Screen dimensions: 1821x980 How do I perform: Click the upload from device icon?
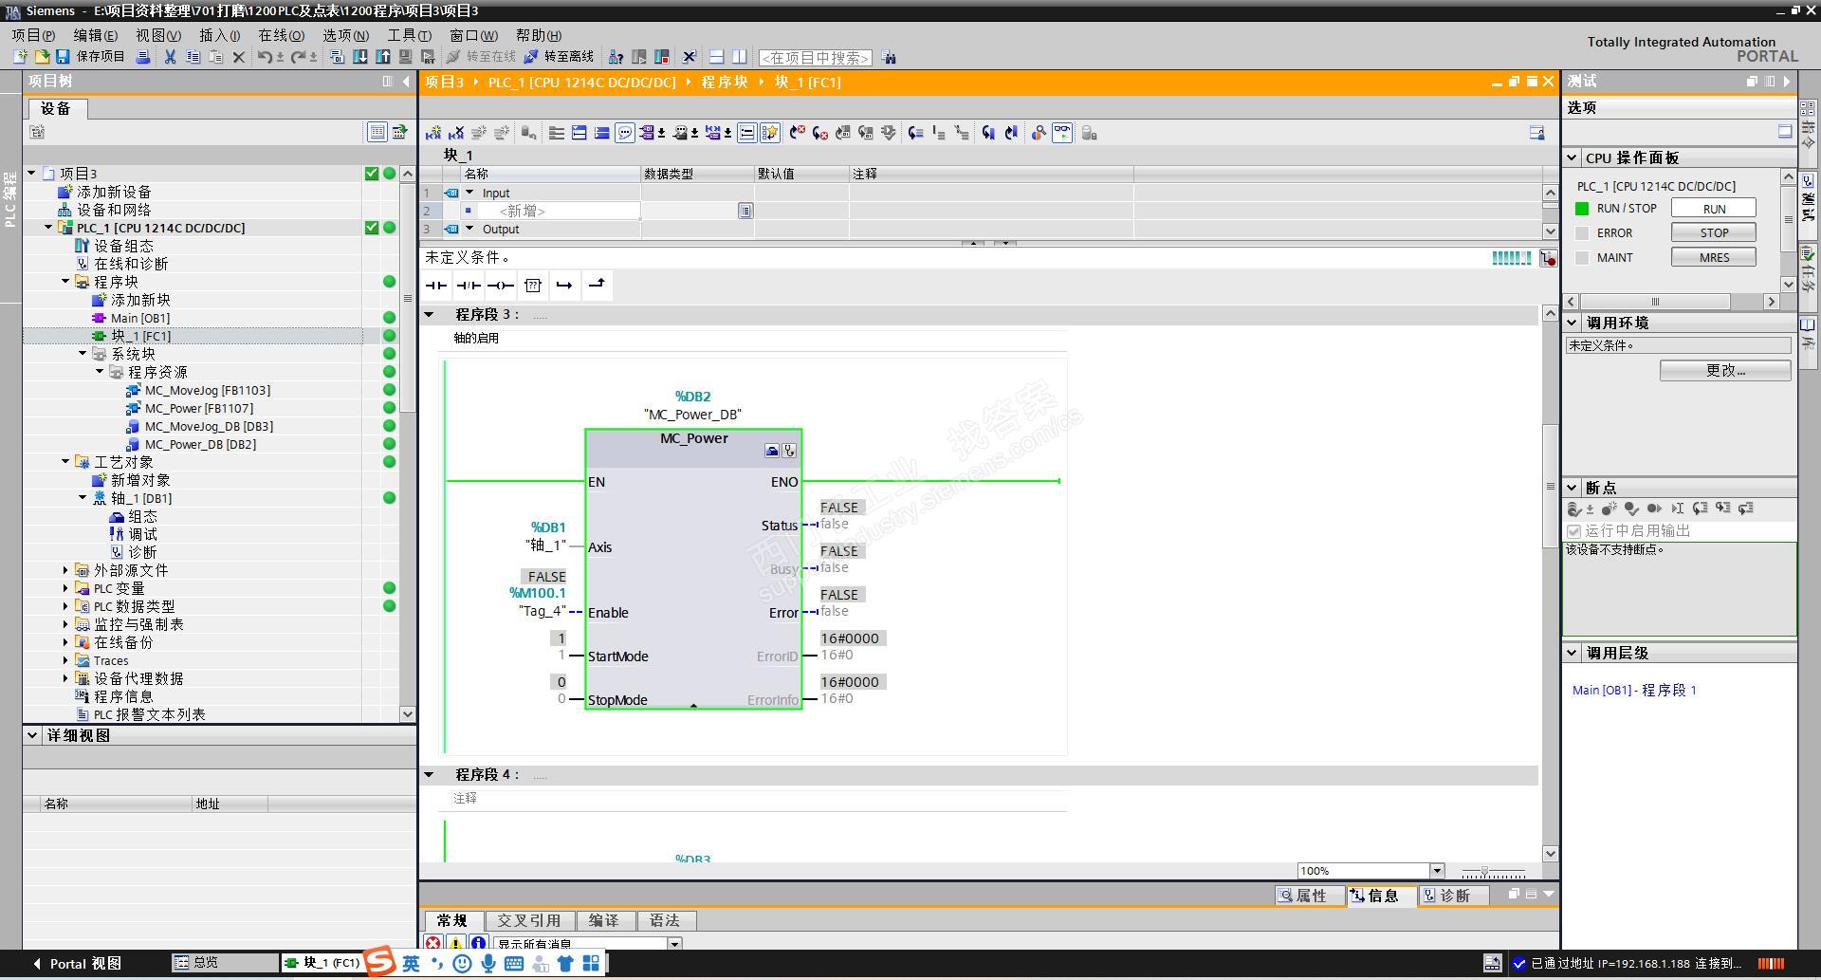pos(383,57)
